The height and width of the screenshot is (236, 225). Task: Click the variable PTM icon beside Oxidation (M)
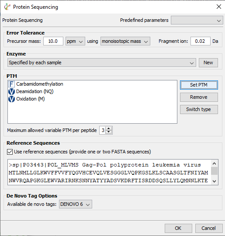tap(11, 99)
